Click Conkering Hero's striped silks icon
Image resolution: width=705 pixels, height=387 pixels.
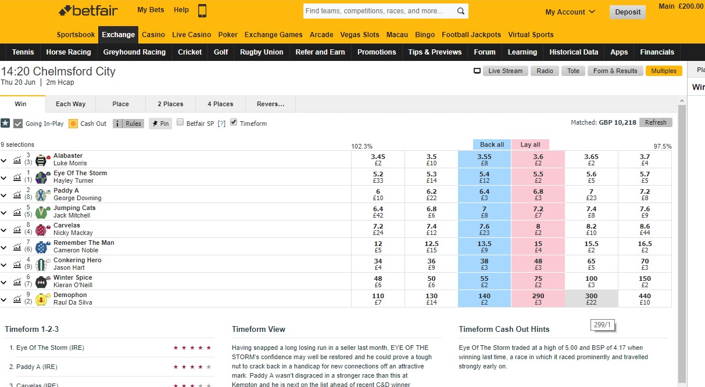point(41,265)
